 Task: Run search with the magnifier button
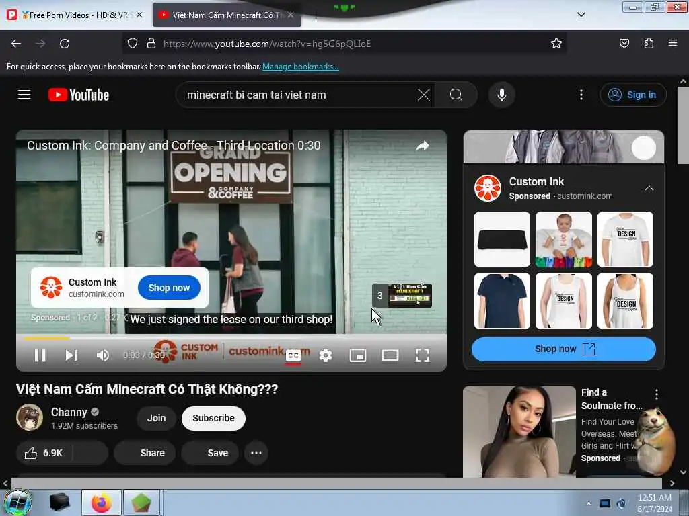[456, 95]
